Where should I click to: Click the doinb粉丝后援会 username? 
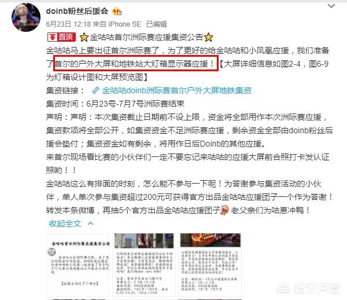point(77,11)
